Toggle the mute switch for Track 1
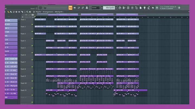 [32, 24]
